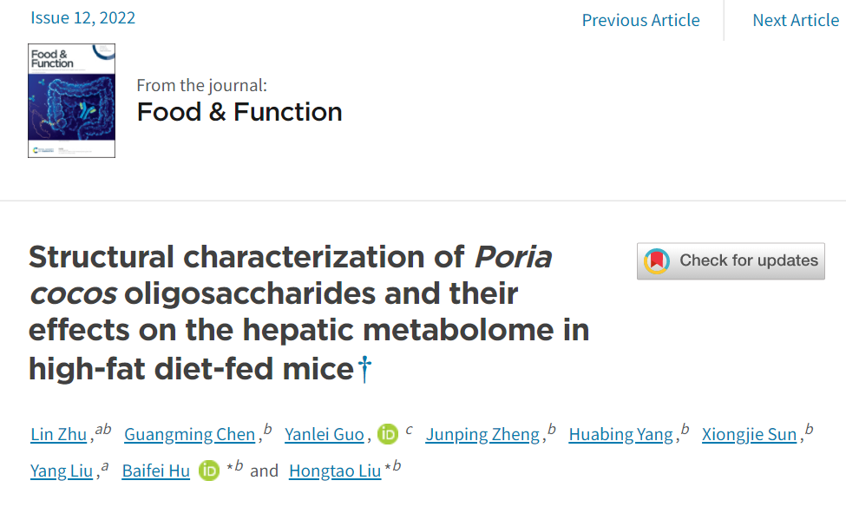This screenshot has width=846, height=507.
Task: Open the Food & Function cover thumbnail
Action: (71, 101)
